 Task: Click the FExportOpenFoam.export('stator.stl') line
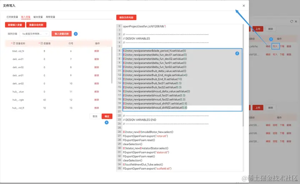(146, 152)
